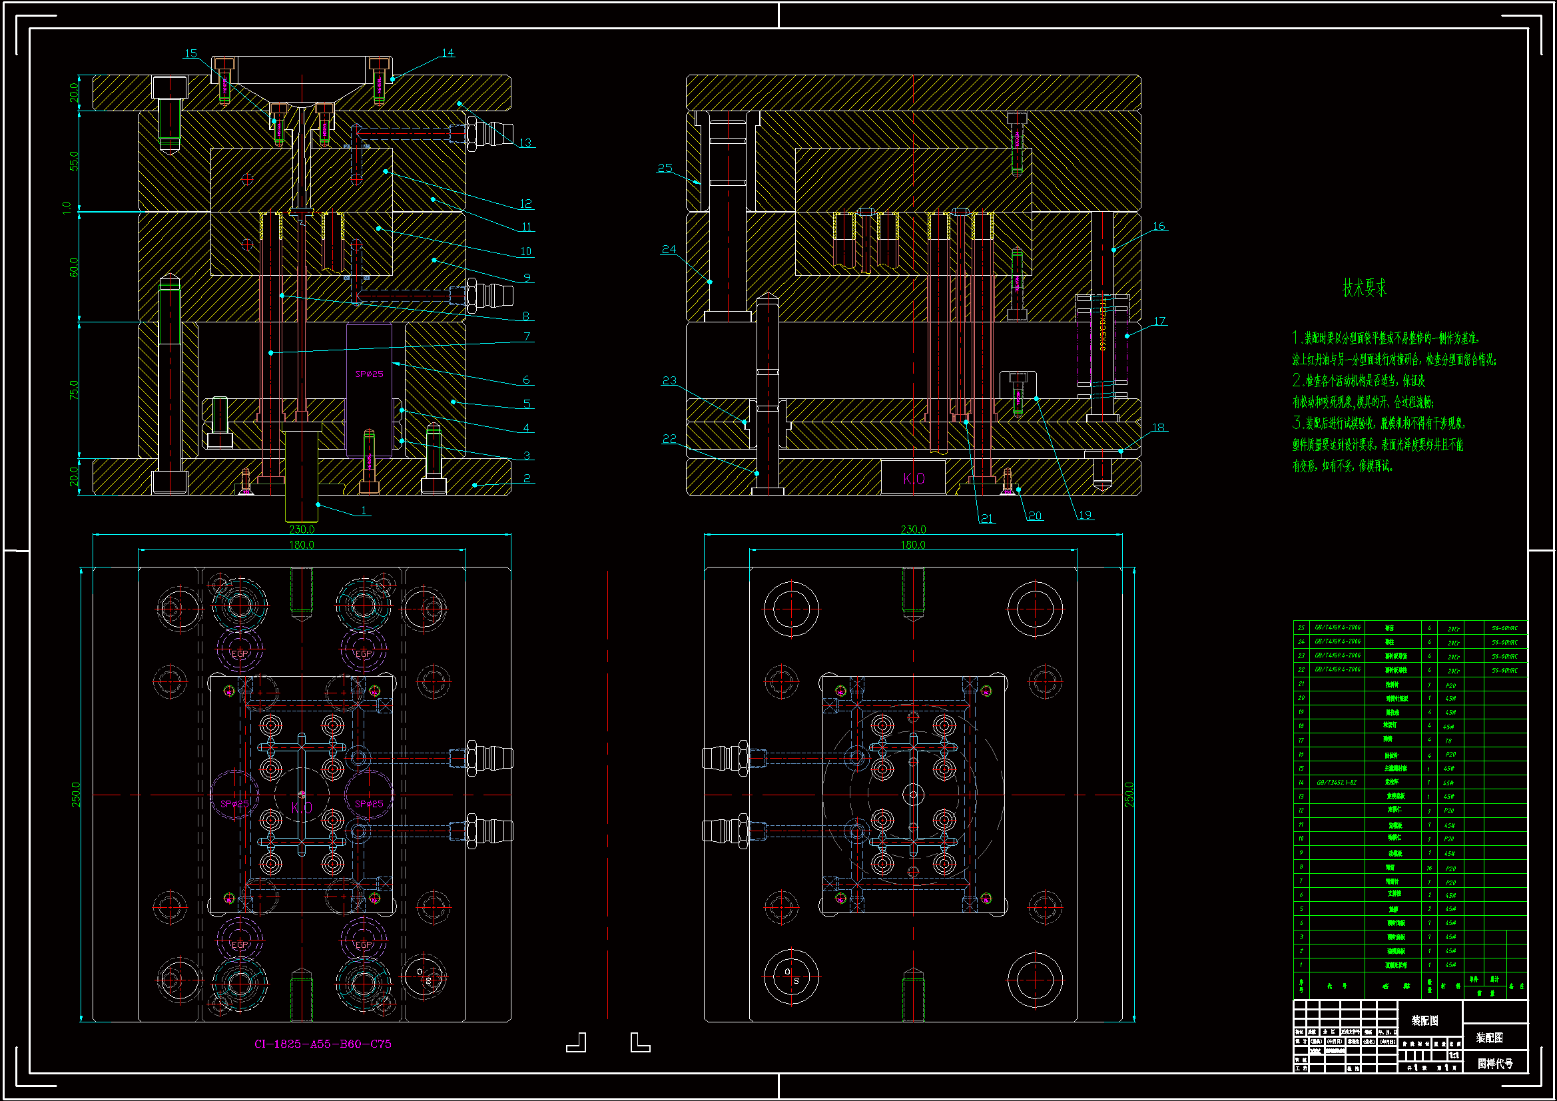Select the SPø25 label in the front section

tap(369, 374)
